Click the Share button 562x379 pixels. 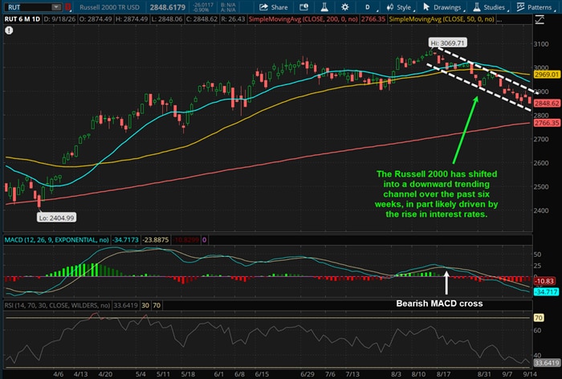click(x=274, y=7)
